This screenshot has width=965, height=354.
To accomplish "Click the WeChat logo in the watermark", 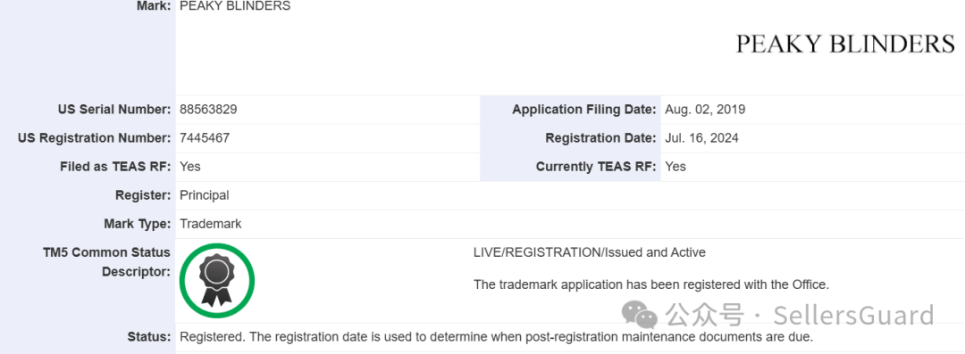I will pos(640,314).
